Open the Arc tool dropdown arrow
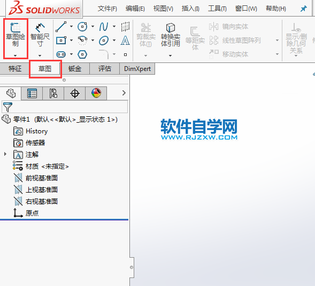315x286 pixels. coord(93,40)
